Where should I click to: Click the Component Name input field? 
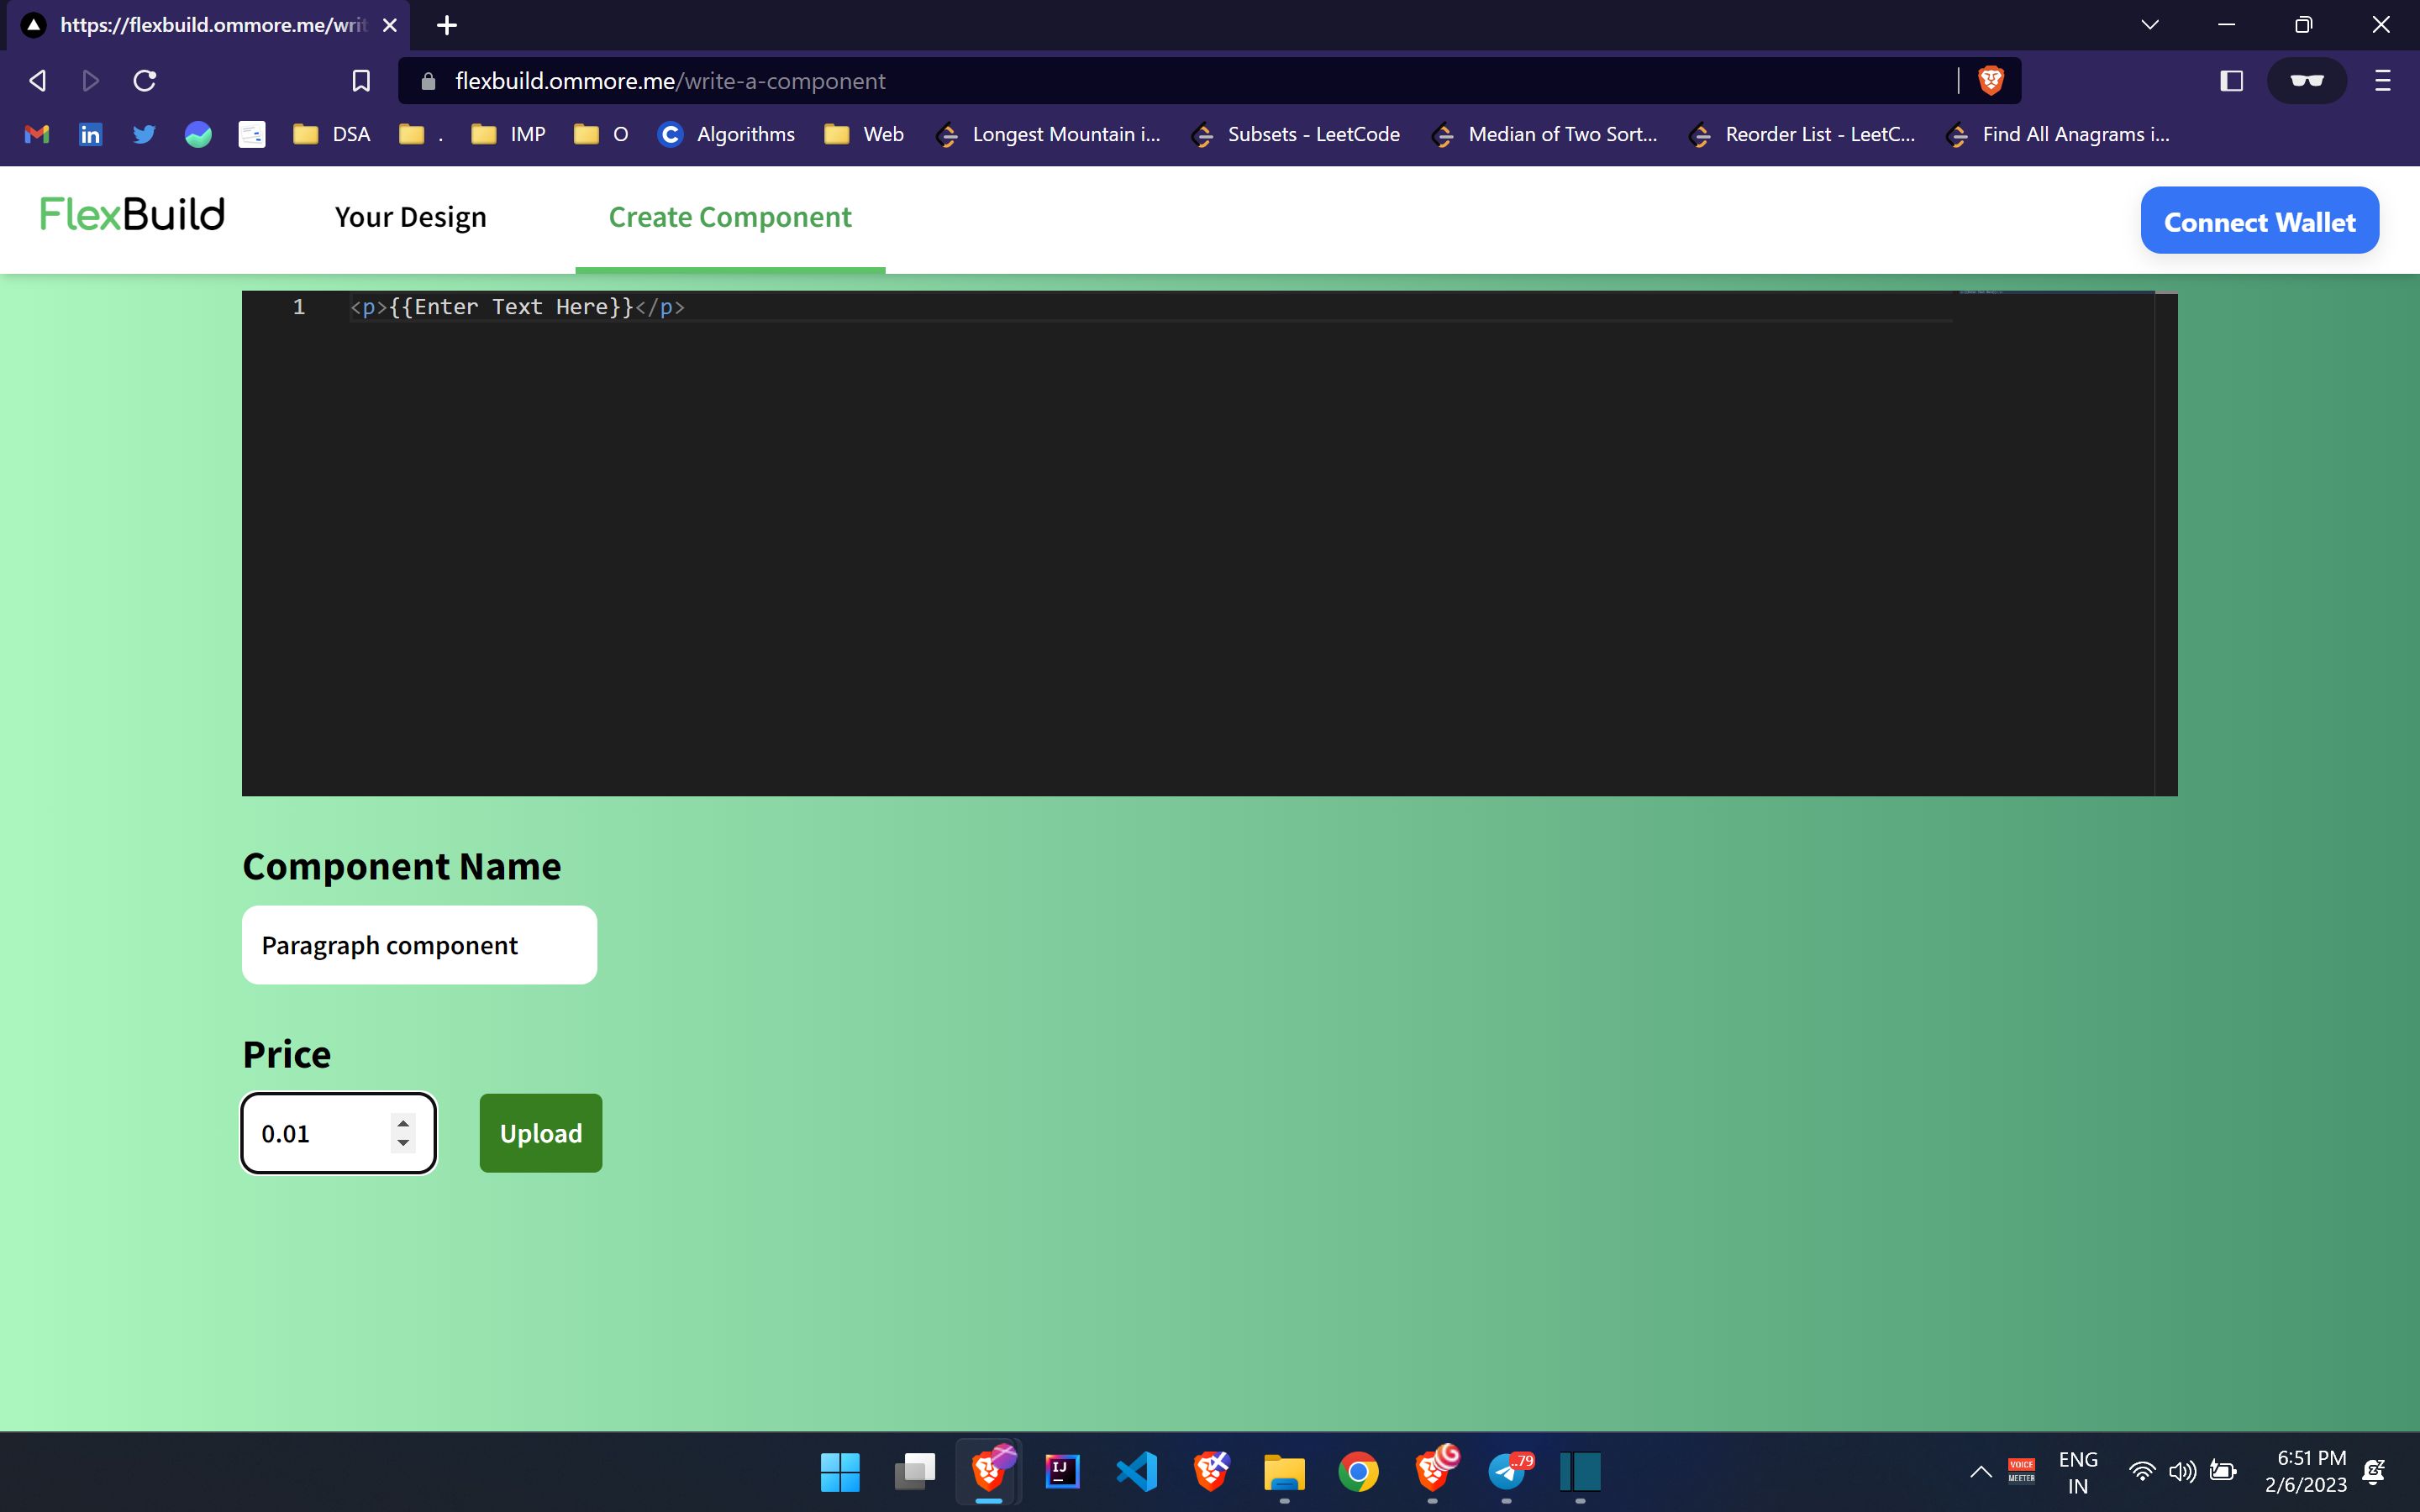(x=419, y=945)
